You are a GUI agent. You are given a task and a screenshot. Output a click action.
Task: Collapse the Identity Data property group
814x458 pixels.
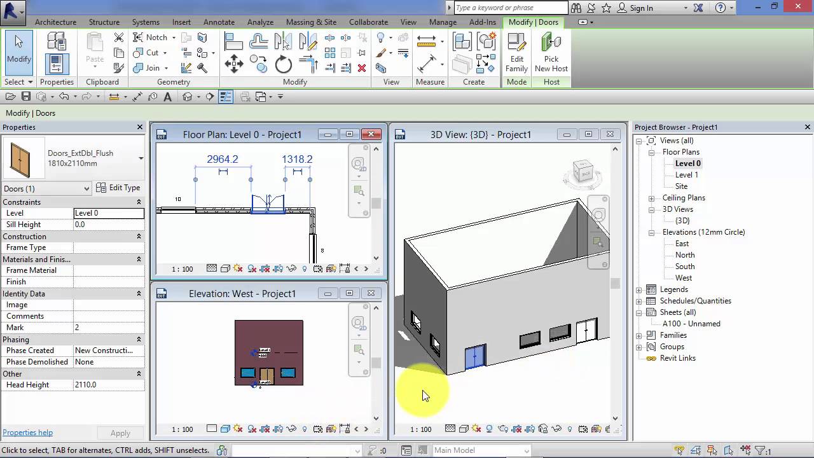point(139,294)
